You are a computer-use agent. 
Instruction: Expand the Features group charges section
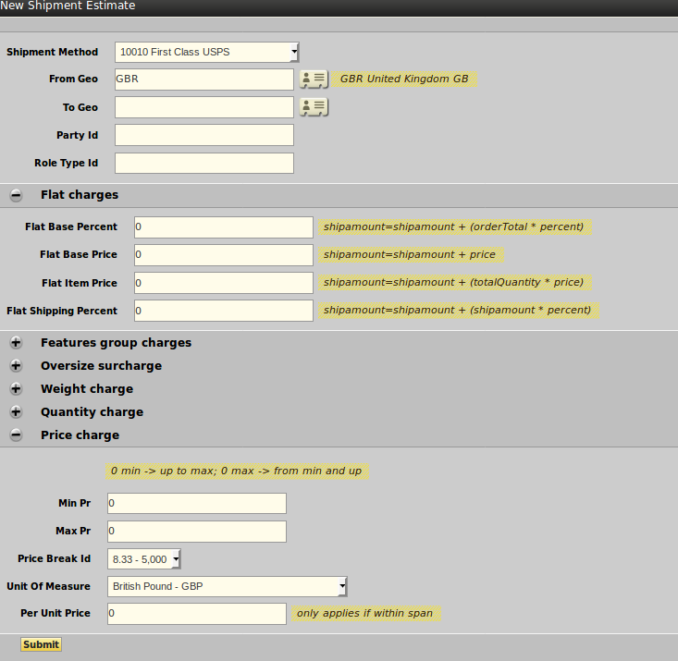pyautogui.click(x=17, y=343)
